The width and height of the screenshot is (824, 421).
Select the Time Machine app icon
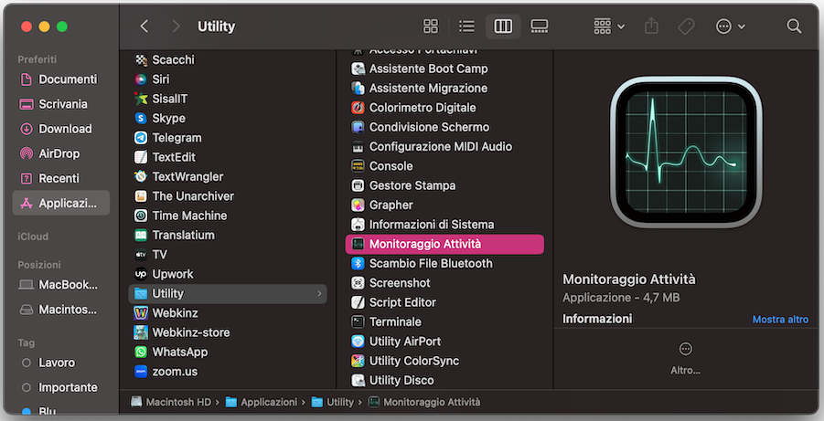(x=141, y=216)
